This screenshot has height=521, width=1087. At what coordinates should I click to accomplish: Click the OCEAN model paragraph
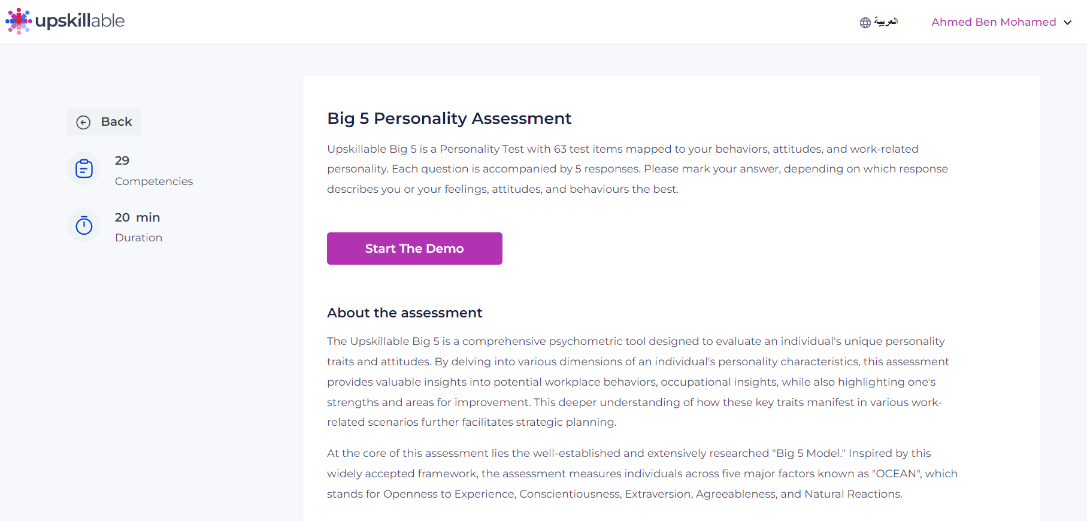point(642,474)
